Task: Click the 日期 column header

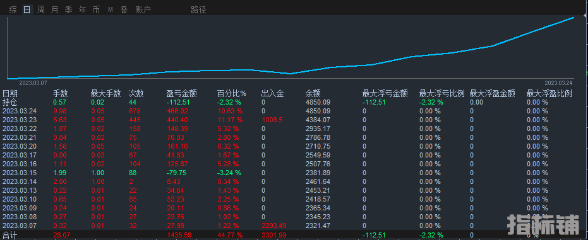Action: point(10,93)
